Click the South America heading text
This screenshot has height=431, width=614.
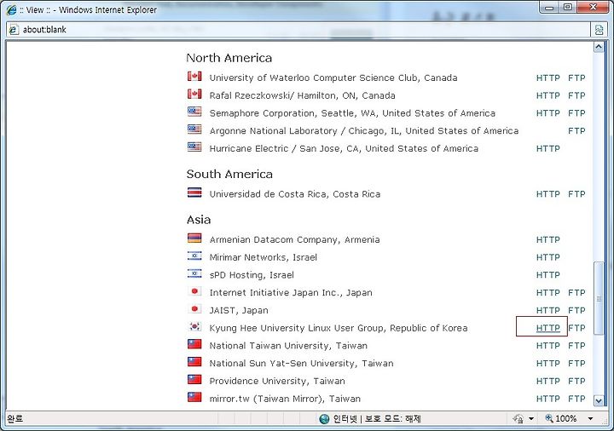(229, 174)
